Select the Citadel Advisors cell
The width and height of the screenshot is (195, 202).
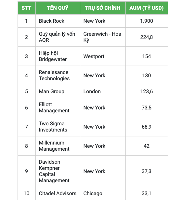coord(58,193)
